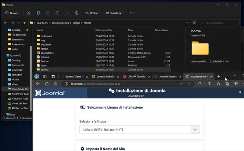Click the Cut icon in Explorer toolbar

[x=29, y=13]
